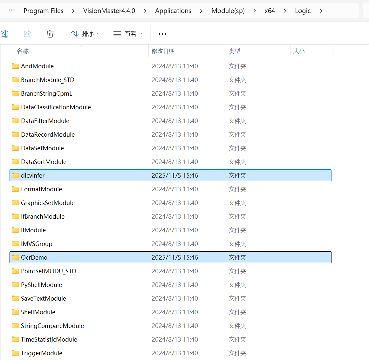
Task: Click the delete trash can icon
Action: pos(50,34)
